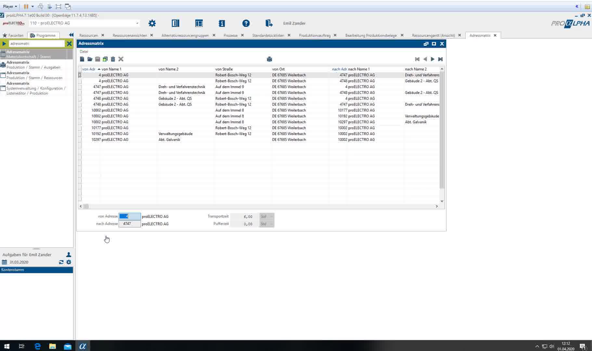This screenshot has width=592, height=351.
Task: Click the Transportzeit value field
Action: pyautogui.click(x=244, y=216)
